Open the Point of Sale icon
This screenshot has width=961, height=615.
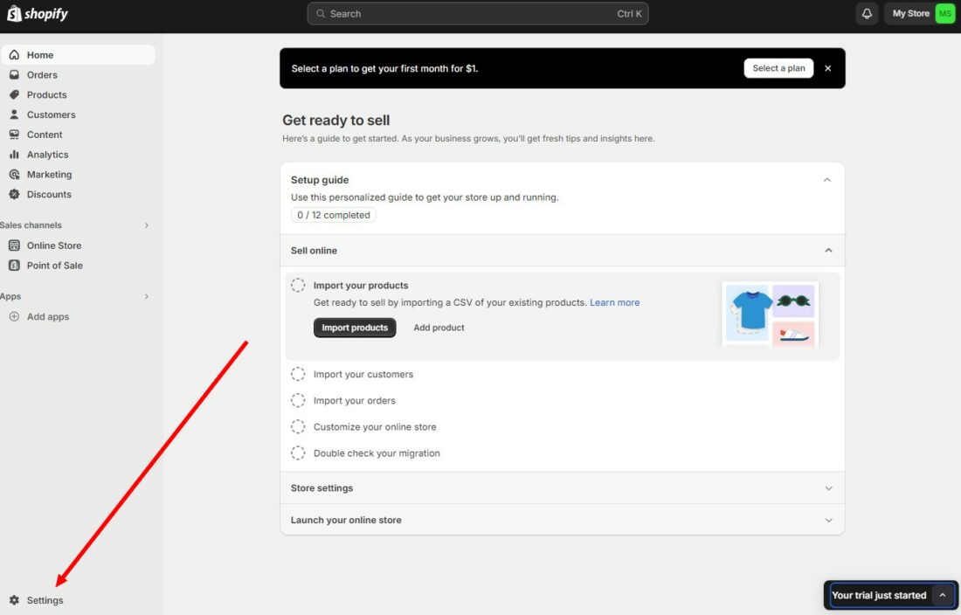tap(15, 265)
